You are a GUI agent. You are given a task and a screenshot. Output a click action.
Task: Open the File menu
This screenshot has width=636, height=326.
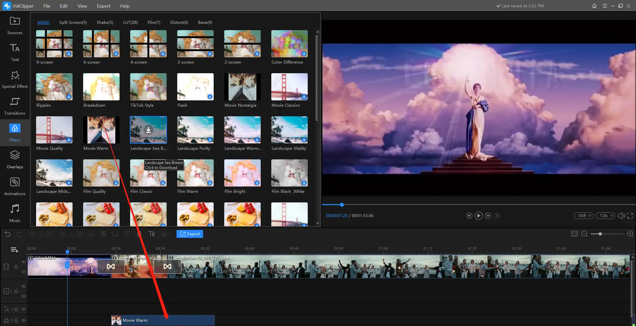coord(47,6)
